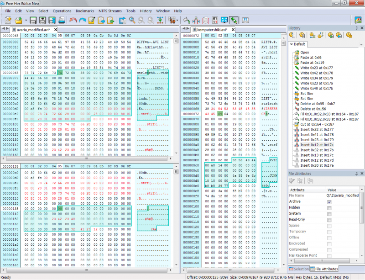
Task: Toggle the Compressed attribute checkbox
Action: coord(329,250)
